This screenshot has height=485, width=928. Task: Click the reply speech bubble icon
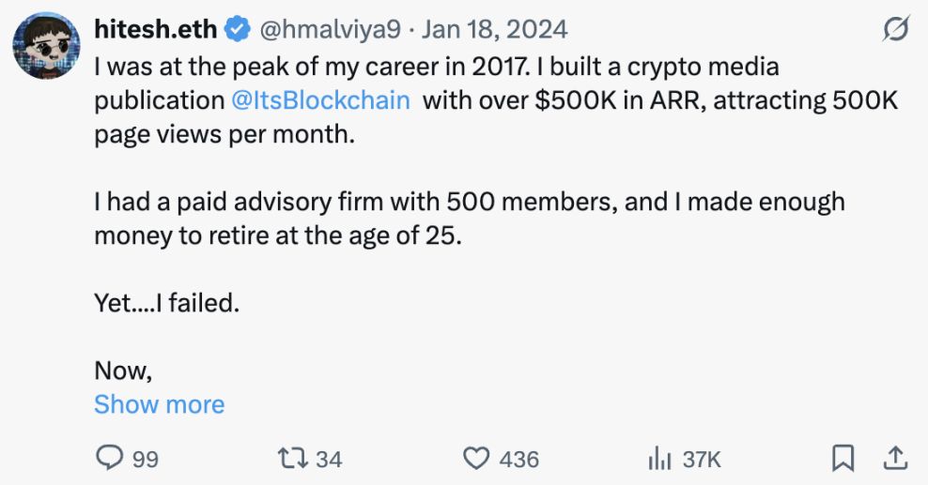point(110,458)
